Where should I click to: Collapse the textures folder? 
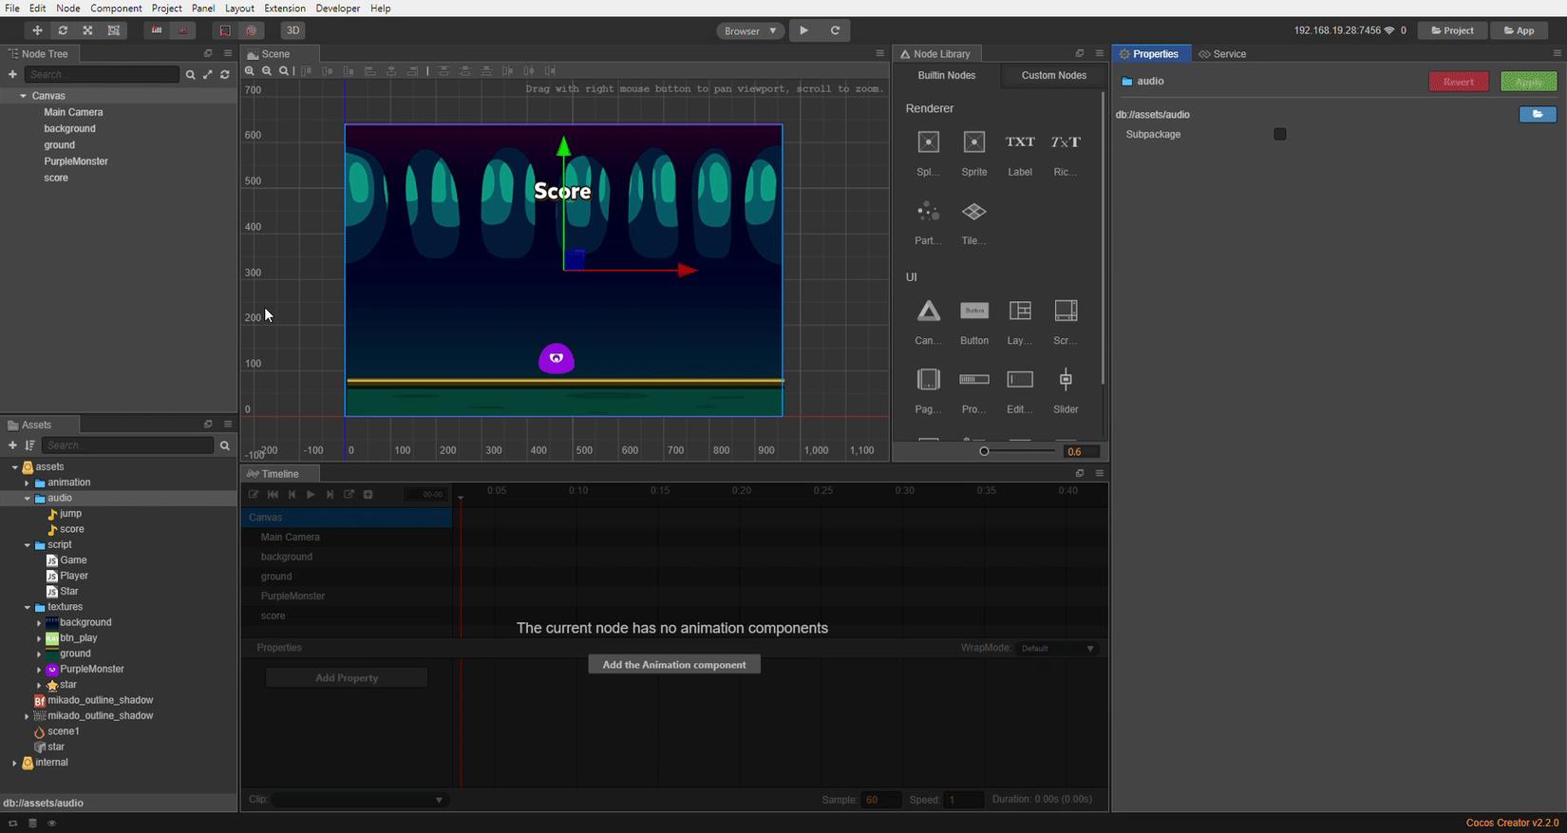(28, 608)
